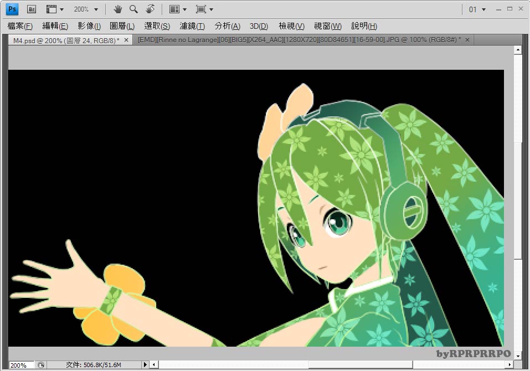Close the M4.psd document tab

[126, 40]
